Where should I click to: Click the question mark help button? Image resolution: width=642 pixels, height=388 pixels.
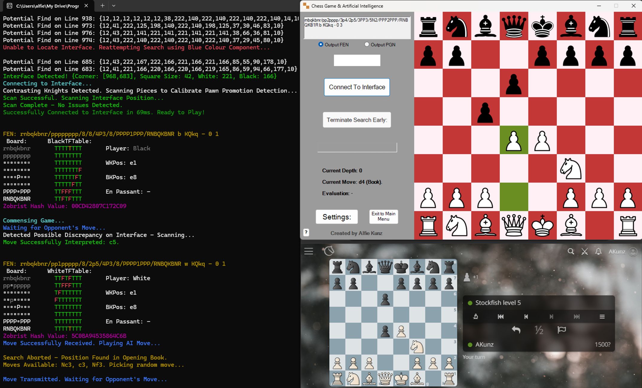[306, 232]
